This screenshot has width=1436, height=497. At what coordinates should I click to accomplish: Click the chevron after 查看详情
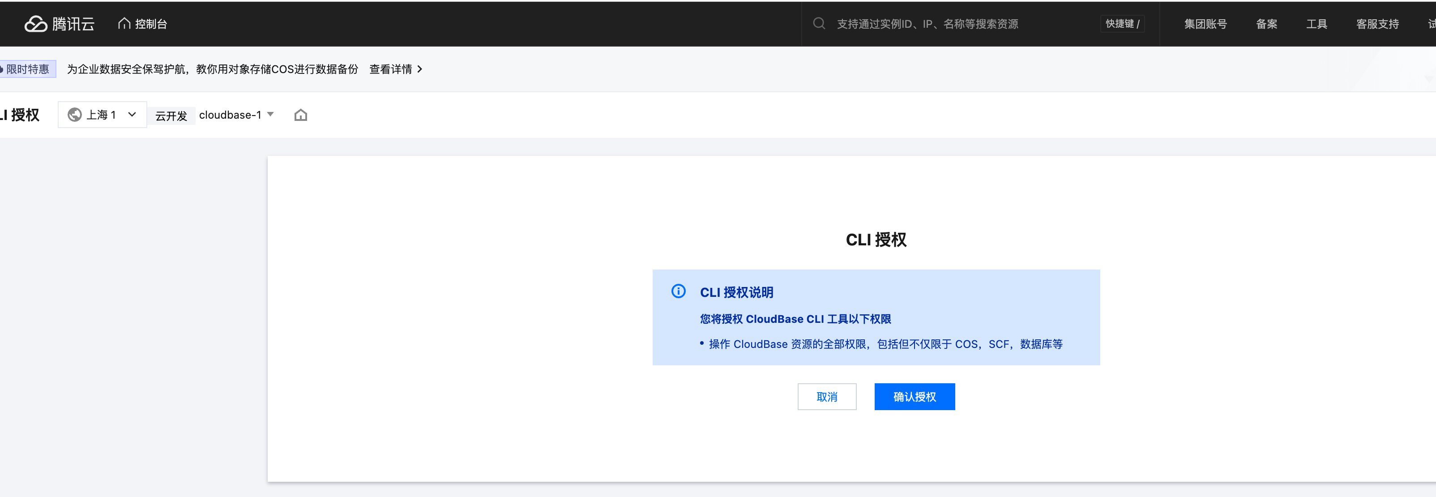[x=420, y=69]
